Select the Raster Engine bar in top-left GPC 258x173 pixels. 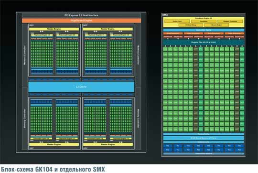pyautogui.click(x=54, y=29)
